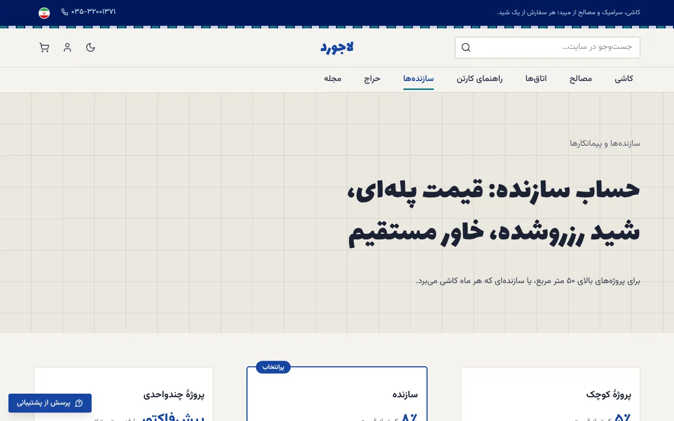Click the پرانتخاب badge on سازنده card
Image resolution: width=674 pixels, height=421 pixels.
tap(273, 367)
